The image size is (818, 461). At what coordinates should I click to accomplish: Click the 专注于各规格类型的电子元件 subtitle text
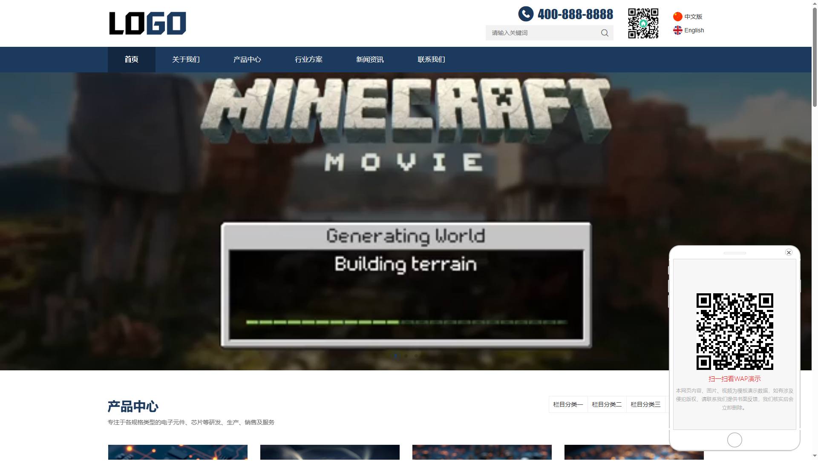coord(191,422)
